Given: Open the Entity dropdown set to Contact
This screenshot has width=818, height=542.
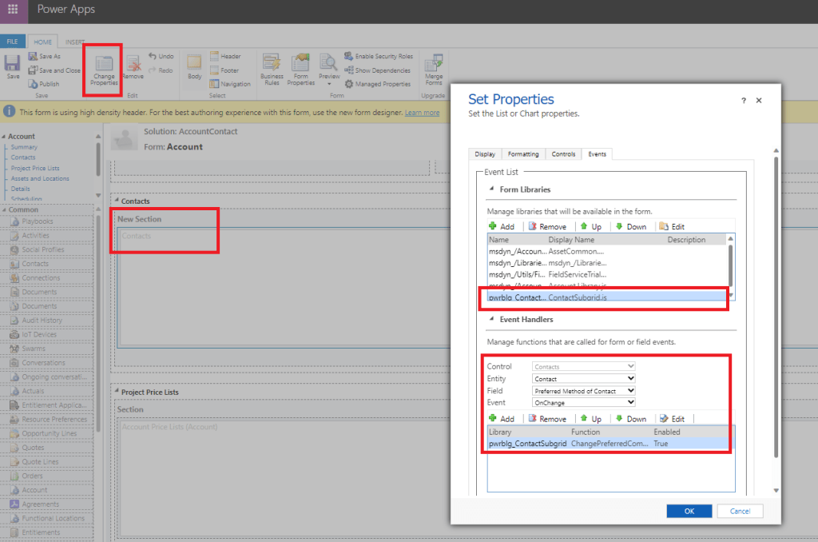Looking at the screenshot, I should [x=584, y=378].
